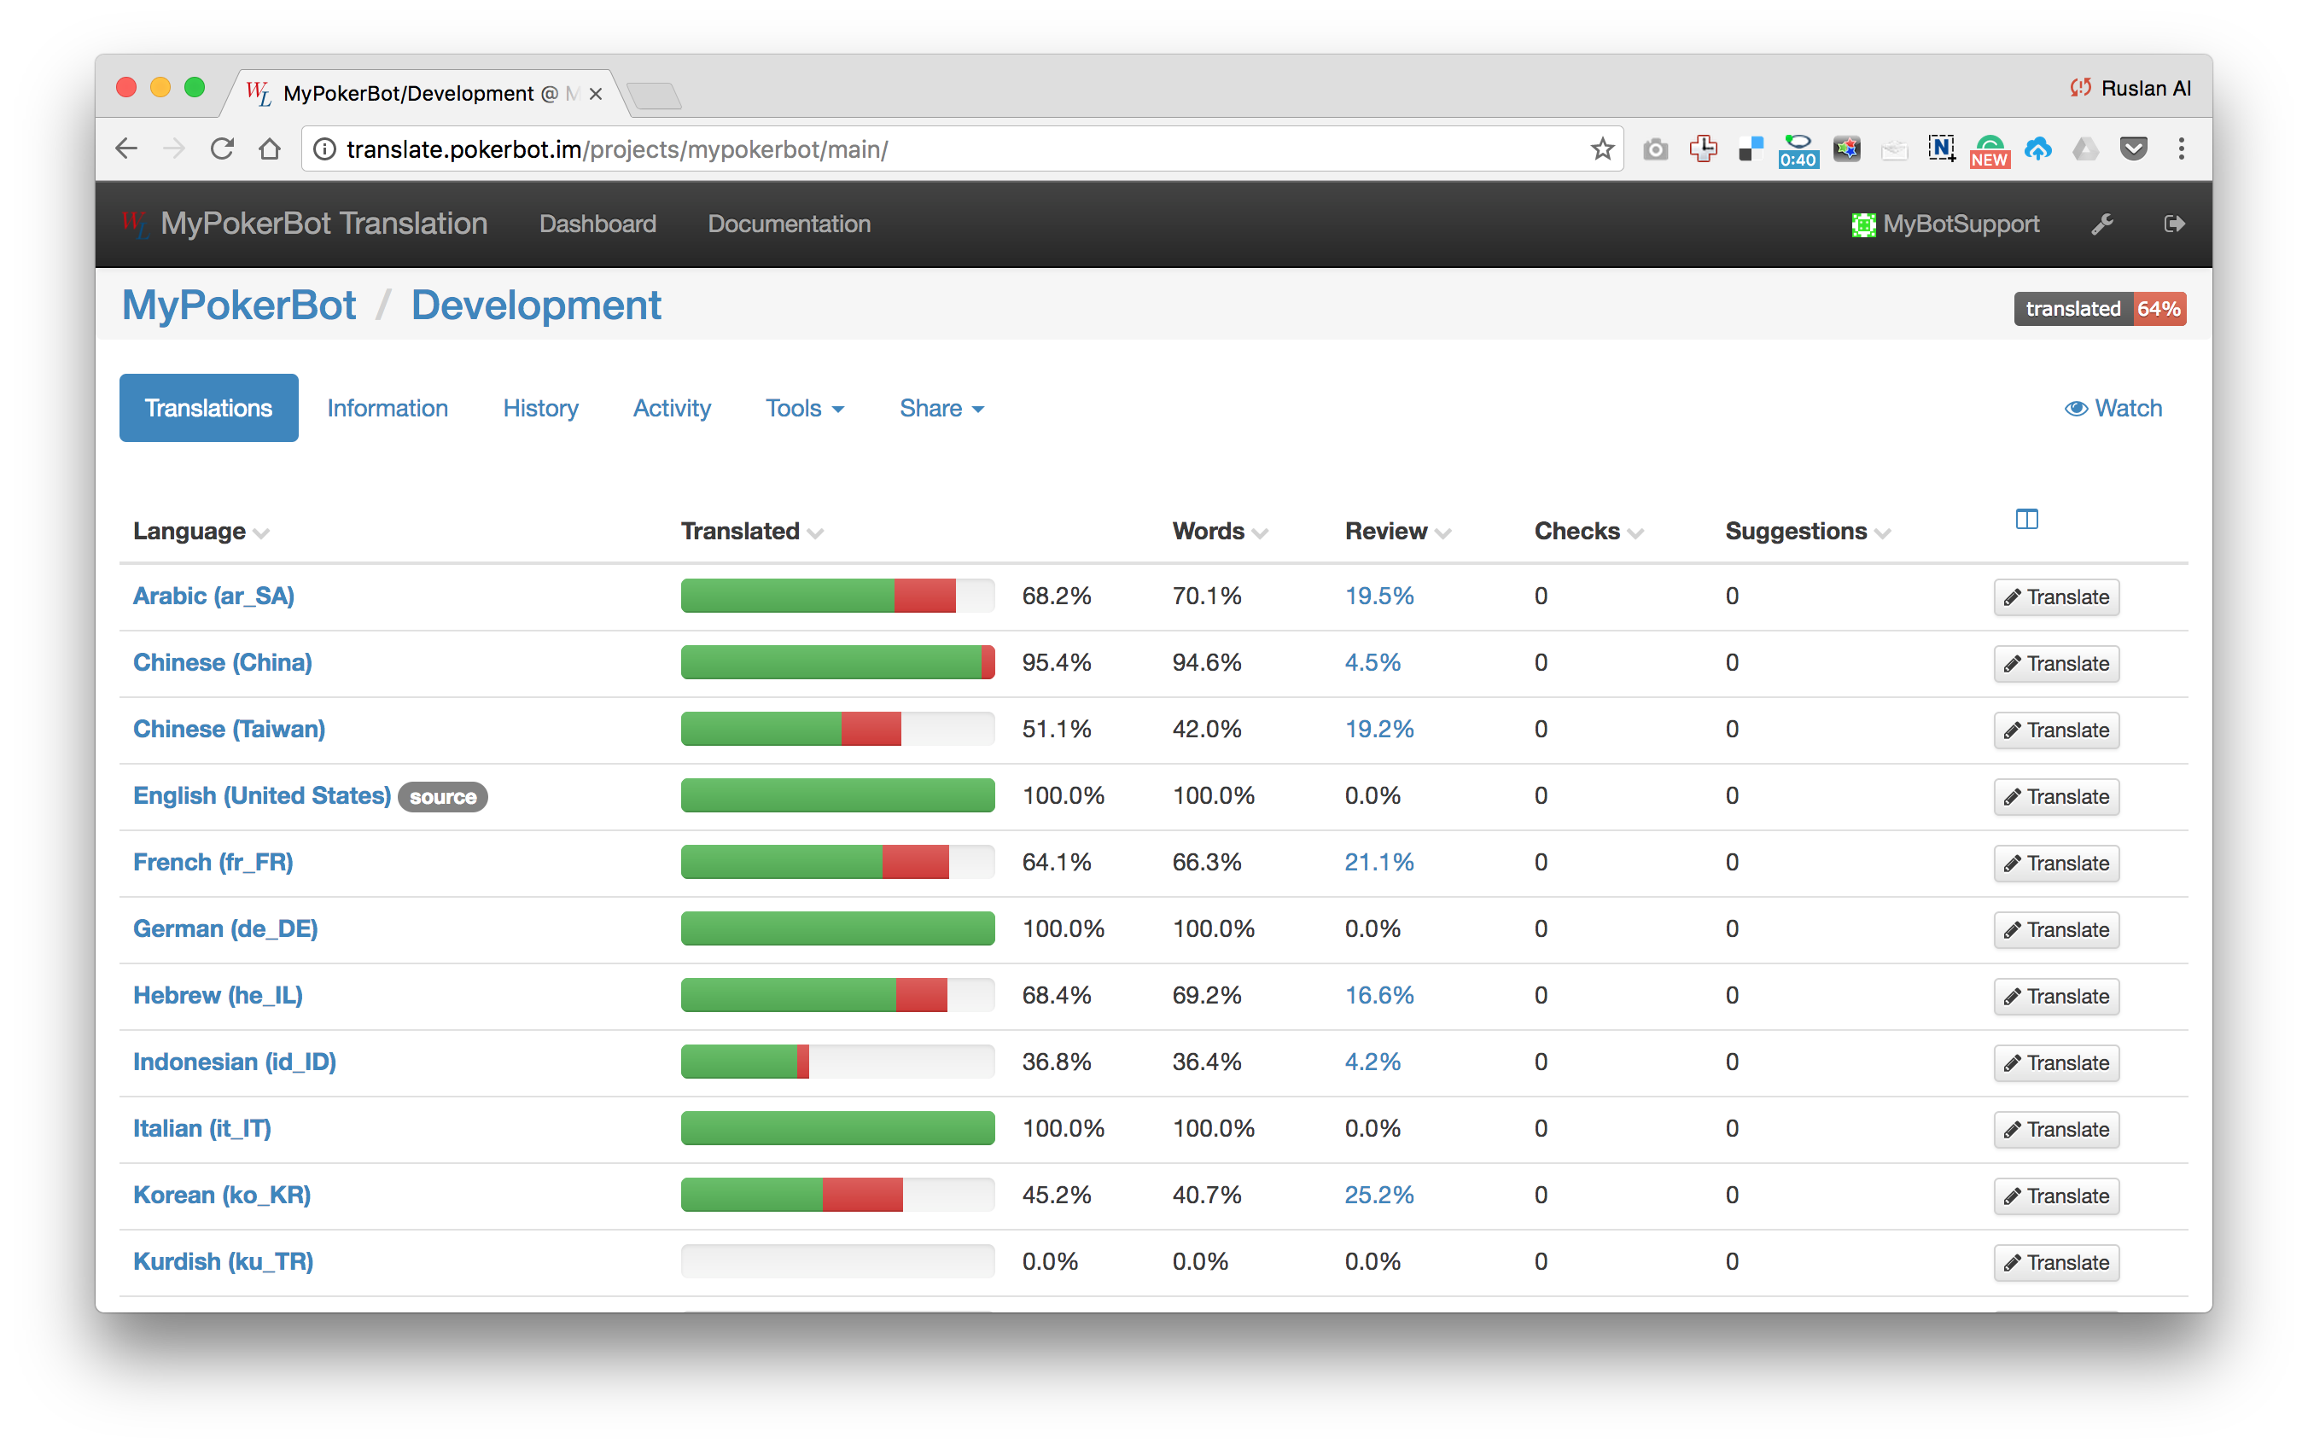Expand the Tools dropdown
Viewport: 2308px width, 1449px height.
tap(804, 408)
